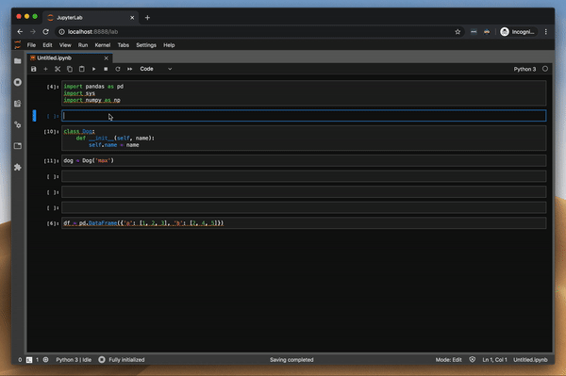Open the Tabs menu
The image size is (566, 376).
tap(123, 45)
